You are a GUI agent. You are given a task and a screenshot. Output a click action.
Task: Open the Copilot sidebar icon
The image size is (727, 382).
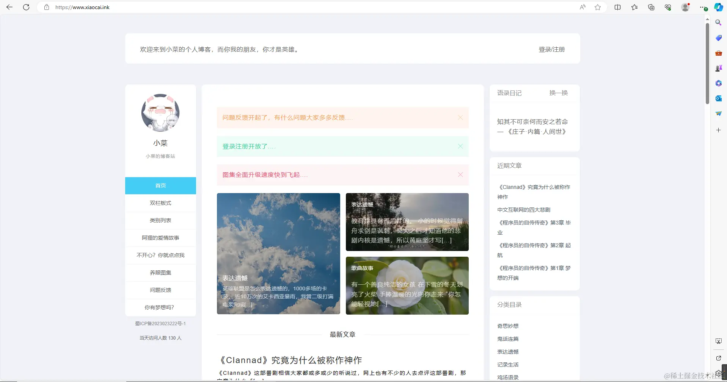point(719,7)
